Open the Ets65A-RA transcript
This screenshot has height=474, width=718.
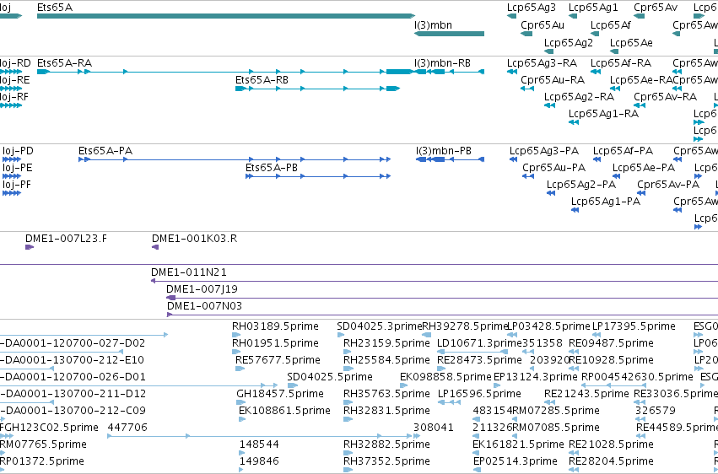[226, 72]
